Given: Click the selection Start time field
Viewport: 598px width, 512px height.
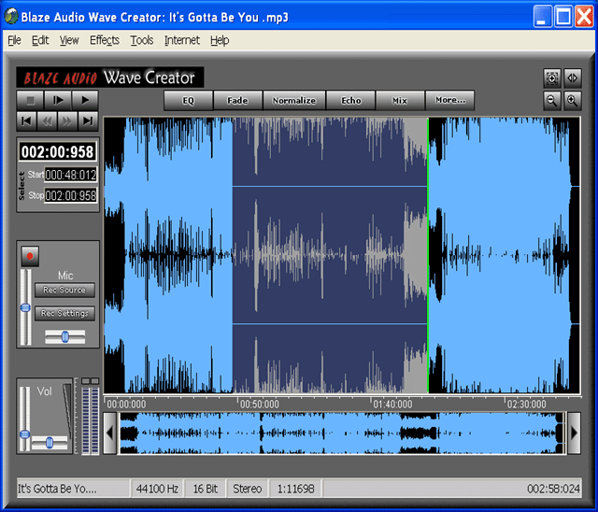Looking at the screenshot, I should coord(71,175).
